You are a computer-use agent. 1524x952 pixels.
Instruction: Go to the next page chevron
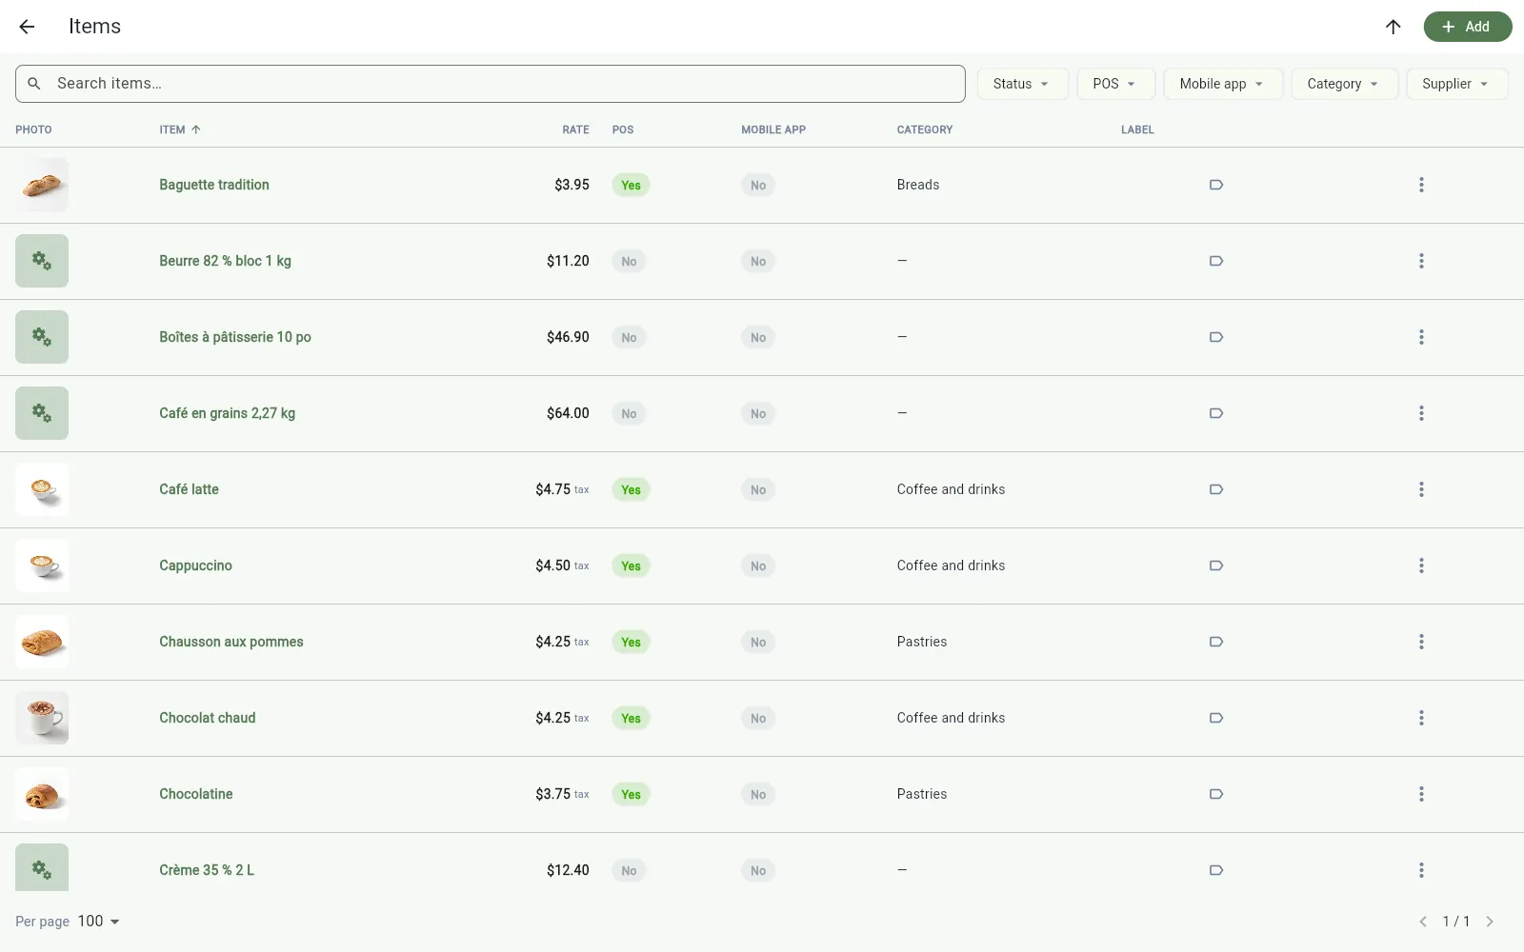point(1490,922)
